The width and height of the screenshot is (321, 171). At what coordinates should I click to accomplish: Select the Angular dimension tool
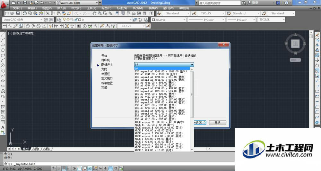pyautogui.click(x=44, y=26)
